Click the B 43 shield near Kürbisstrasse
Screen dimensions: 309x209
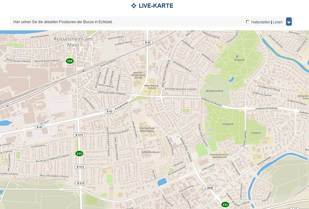point(148,42)
